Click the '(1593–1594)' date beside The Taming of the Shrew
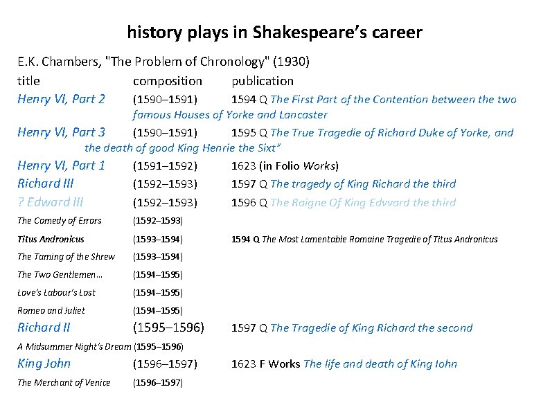The width and height of the screenshot is (550, 412). pyautogui.click(x=158, y=257)
